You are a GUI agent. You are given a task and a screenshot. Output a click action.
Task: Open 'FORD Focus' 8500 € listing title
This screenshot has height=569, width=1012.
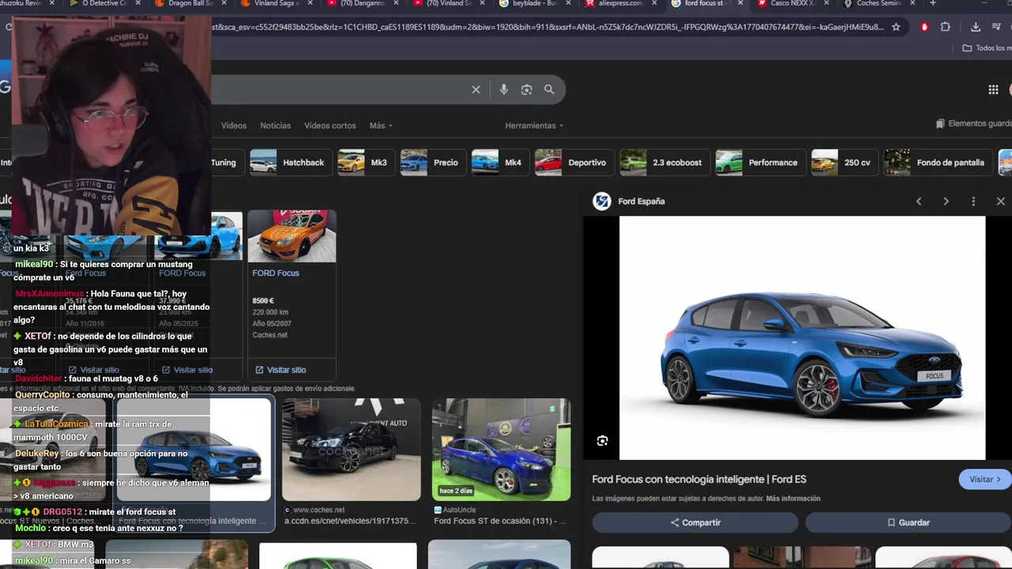276,273
